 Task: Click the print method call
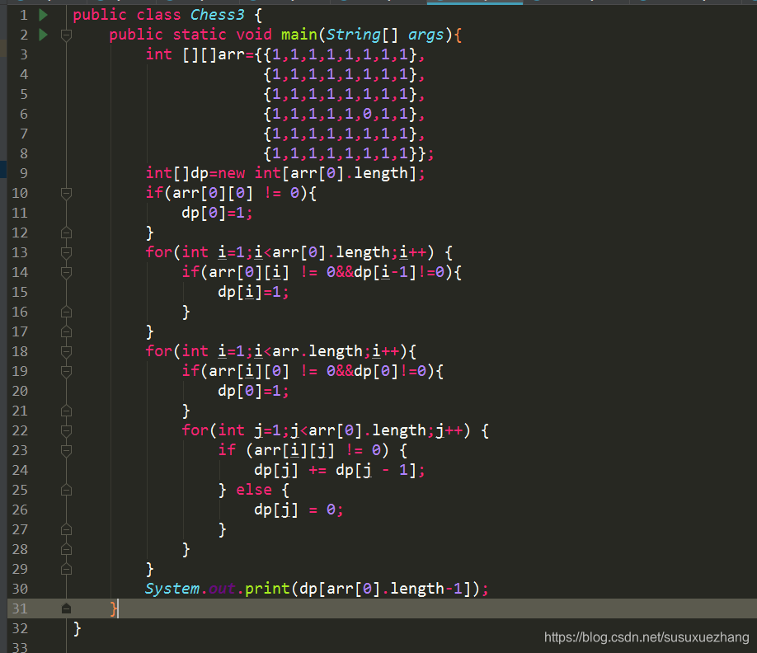pos(267,589)
